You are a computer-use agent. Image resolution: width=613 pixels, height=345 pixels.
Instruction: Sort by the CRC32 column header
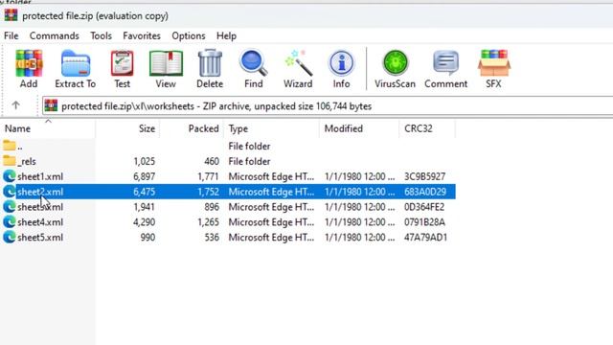(427, 128)
